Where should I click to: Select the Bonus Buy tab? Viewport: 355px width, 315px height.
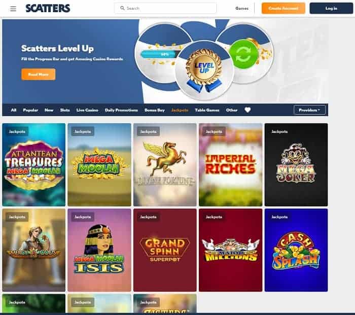154,110
